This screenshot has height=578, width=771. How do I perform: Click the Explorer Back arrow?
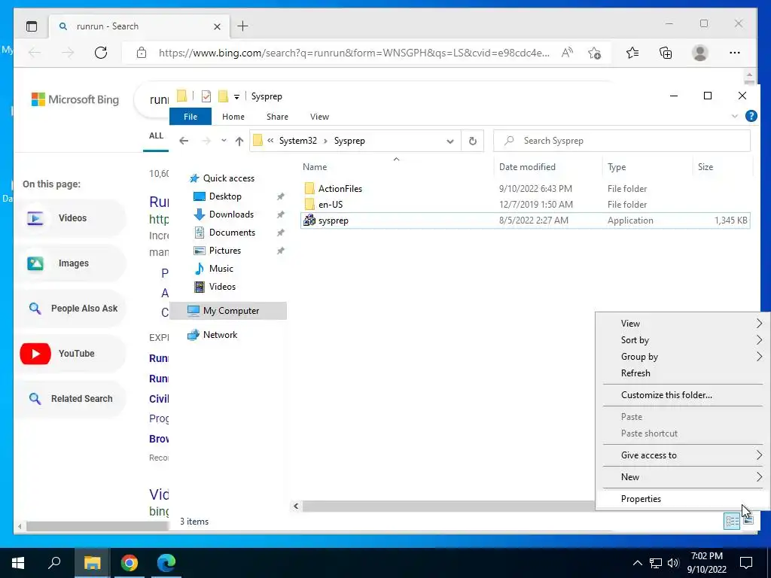[x=184, y=141]
